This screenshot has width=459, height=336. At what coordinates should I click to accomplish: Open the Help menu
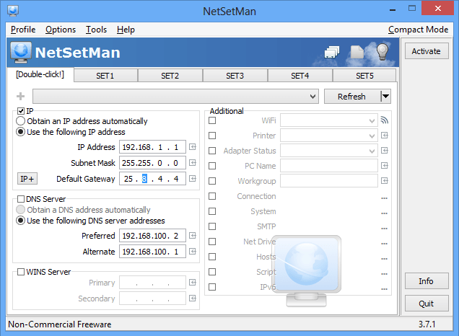(126, 30)
